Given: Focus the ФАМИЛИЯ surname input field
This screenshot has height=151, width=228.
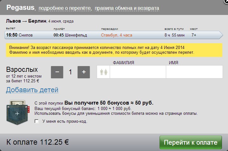Looking at the screenshot, I should click(137, 72).
